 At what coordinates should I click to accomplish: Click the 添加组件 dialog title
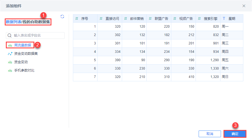[x=14, y=6]
